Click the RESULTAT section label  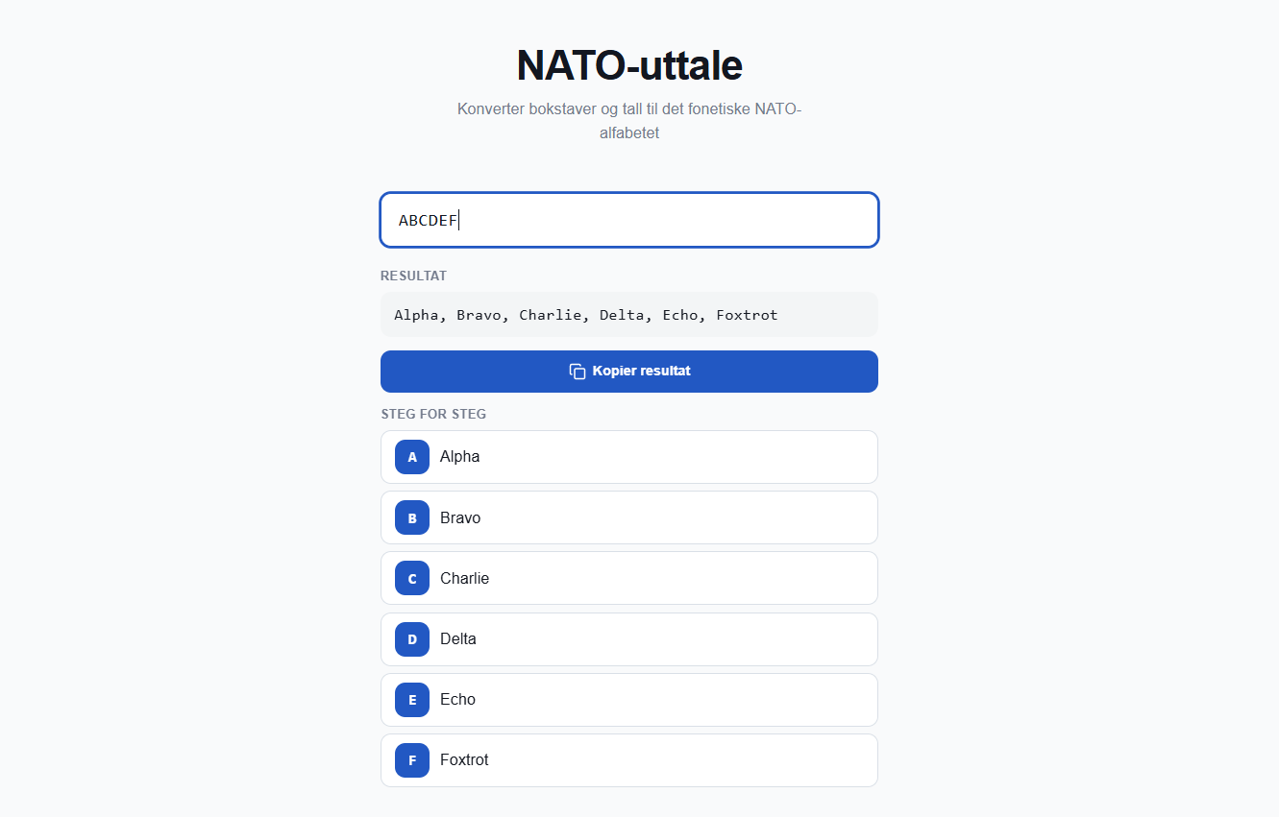(x=413, y=276)
